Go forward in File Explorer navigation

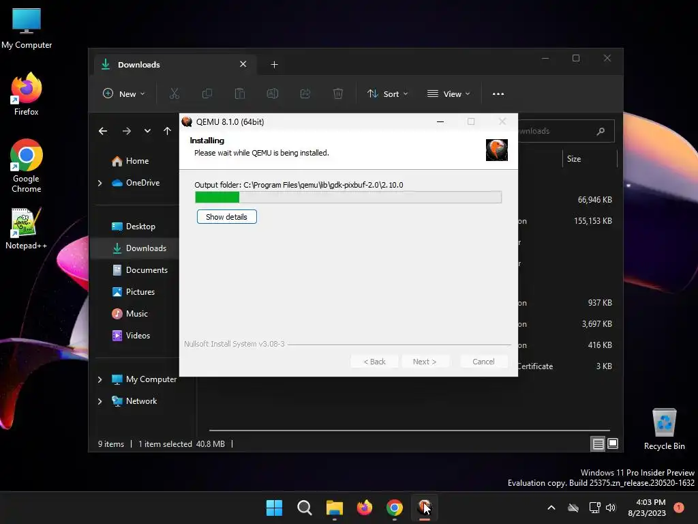coord(126,131)
